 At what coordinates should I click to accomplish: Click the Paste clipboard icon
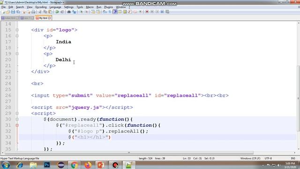(x=50, y=12)
